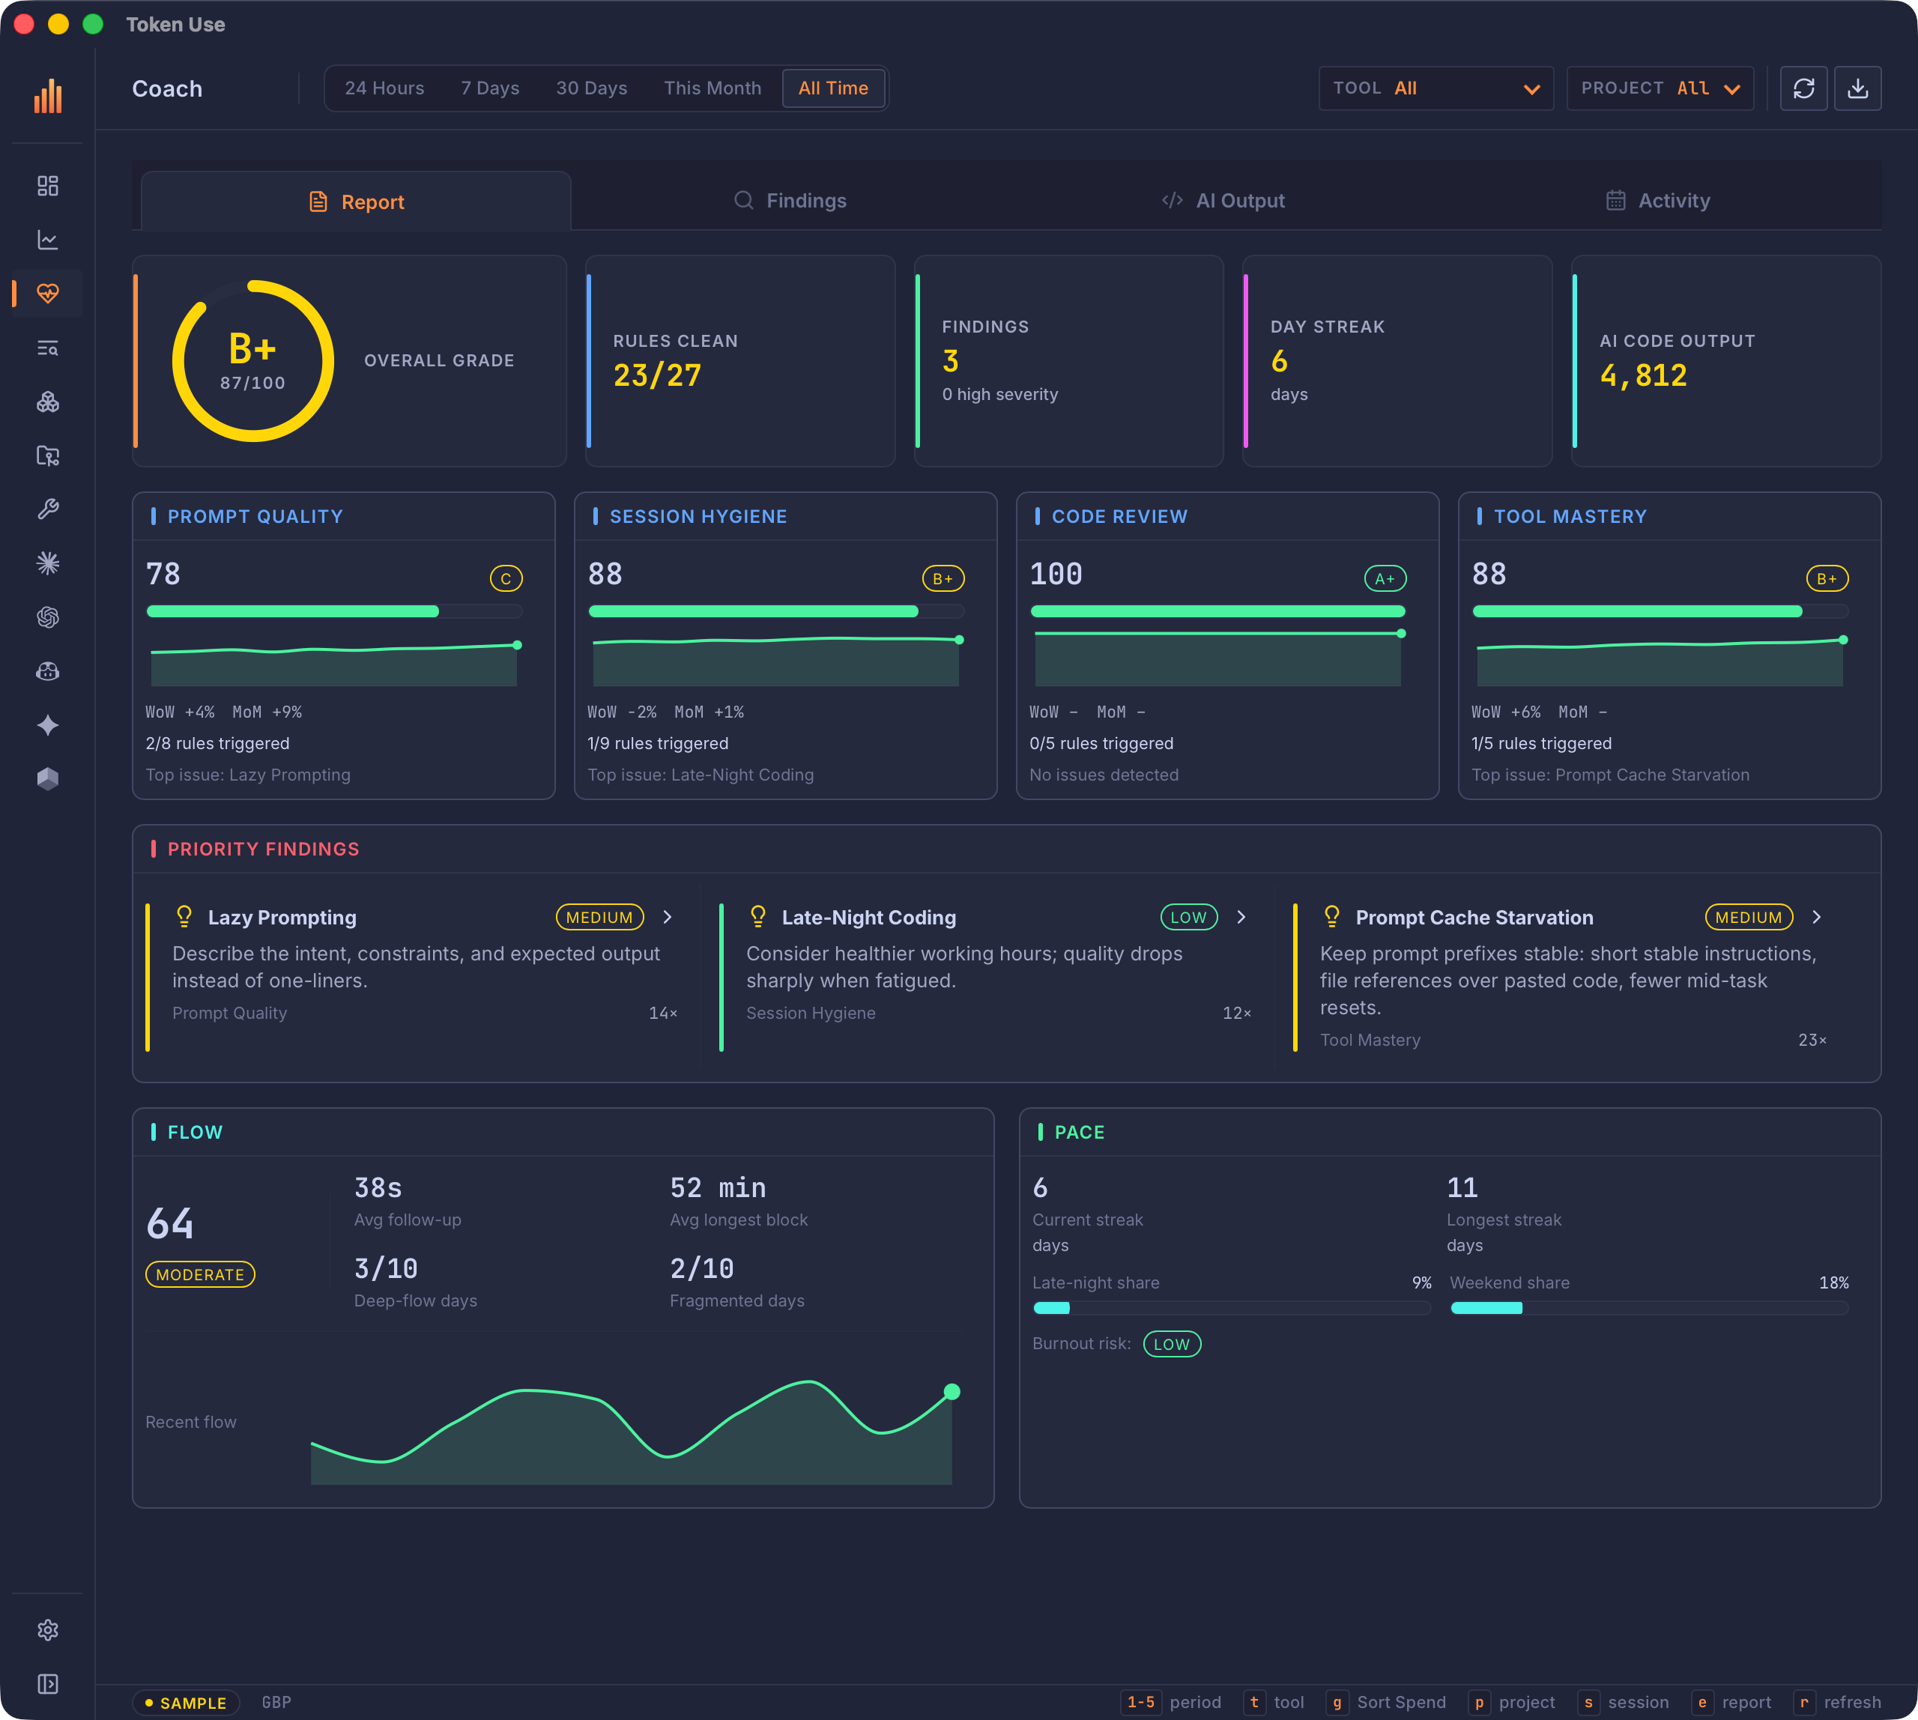Click the 'p project' shortcut hint
This screenshot has width=1918, height=1720.
tap(1511, 1702)
